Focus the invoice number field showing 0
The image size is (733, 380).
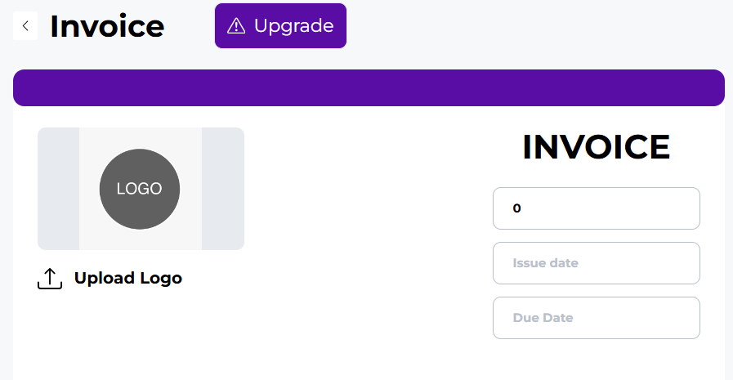coord(597,208)
